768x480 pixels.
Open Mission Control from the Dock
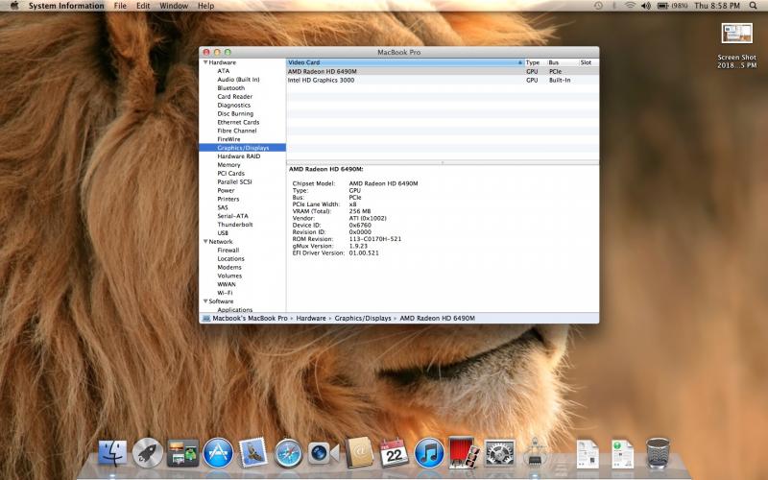(182, 452)
